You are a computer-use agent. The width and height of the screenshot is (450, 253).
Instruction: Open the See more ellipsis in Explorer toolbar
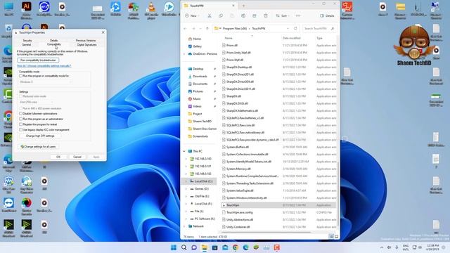(x=298, y=15)
